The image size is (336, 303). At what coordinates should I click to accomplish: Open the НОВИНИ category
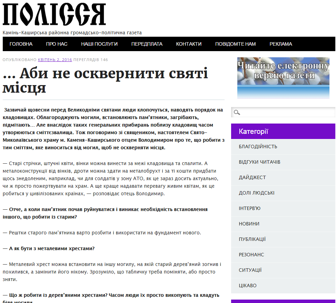[x=249, y=224]
